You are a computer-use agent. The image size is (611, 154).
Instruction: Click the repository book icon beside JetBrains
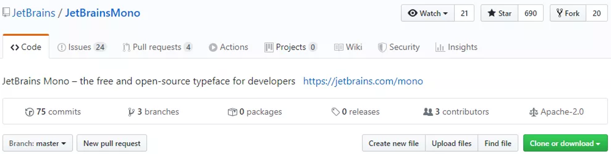[x=6, y=13]
